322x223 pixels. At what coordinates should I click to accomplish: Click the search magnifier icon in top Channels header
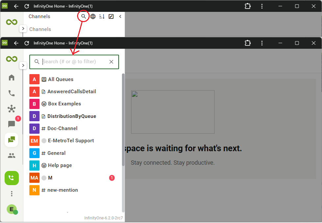point(83,16)
